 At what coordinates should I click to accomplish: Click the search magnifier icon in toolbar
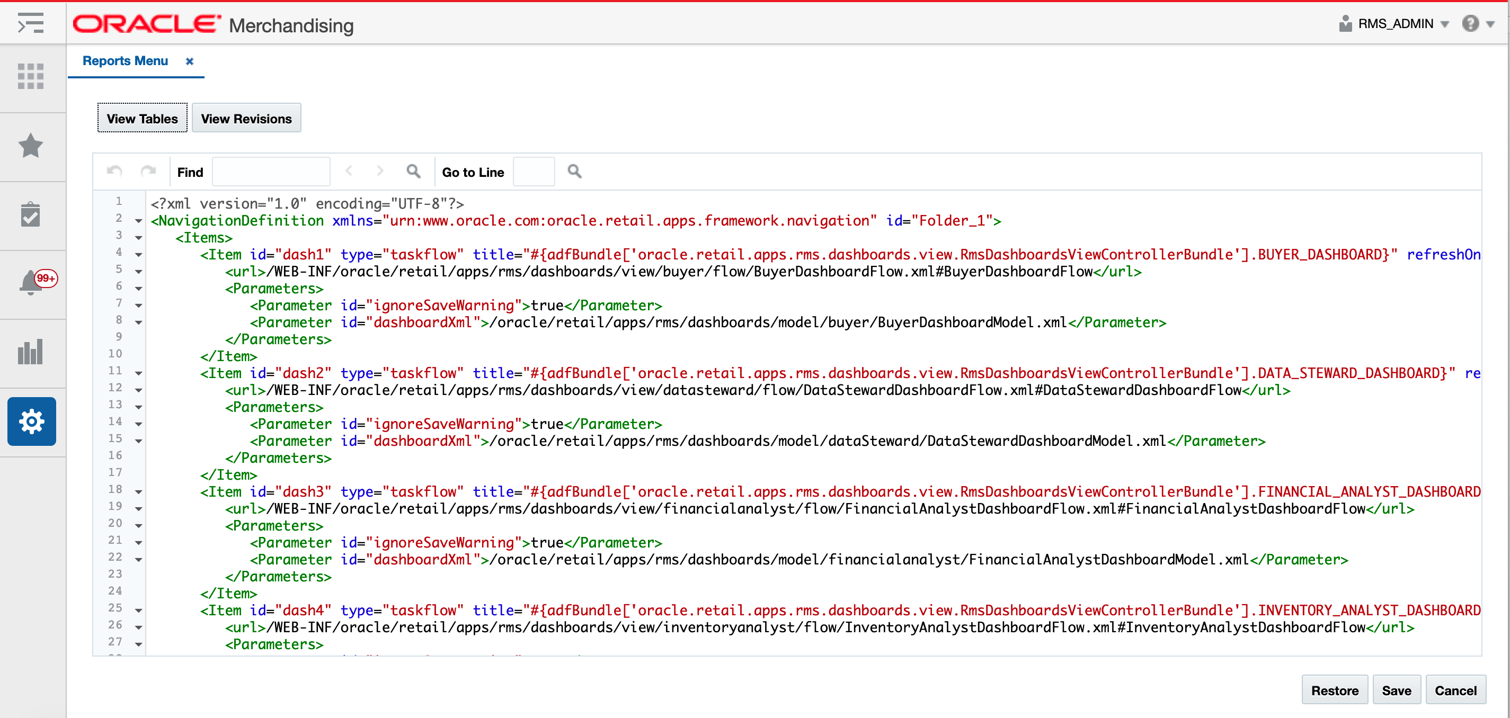tap(412, 172)
